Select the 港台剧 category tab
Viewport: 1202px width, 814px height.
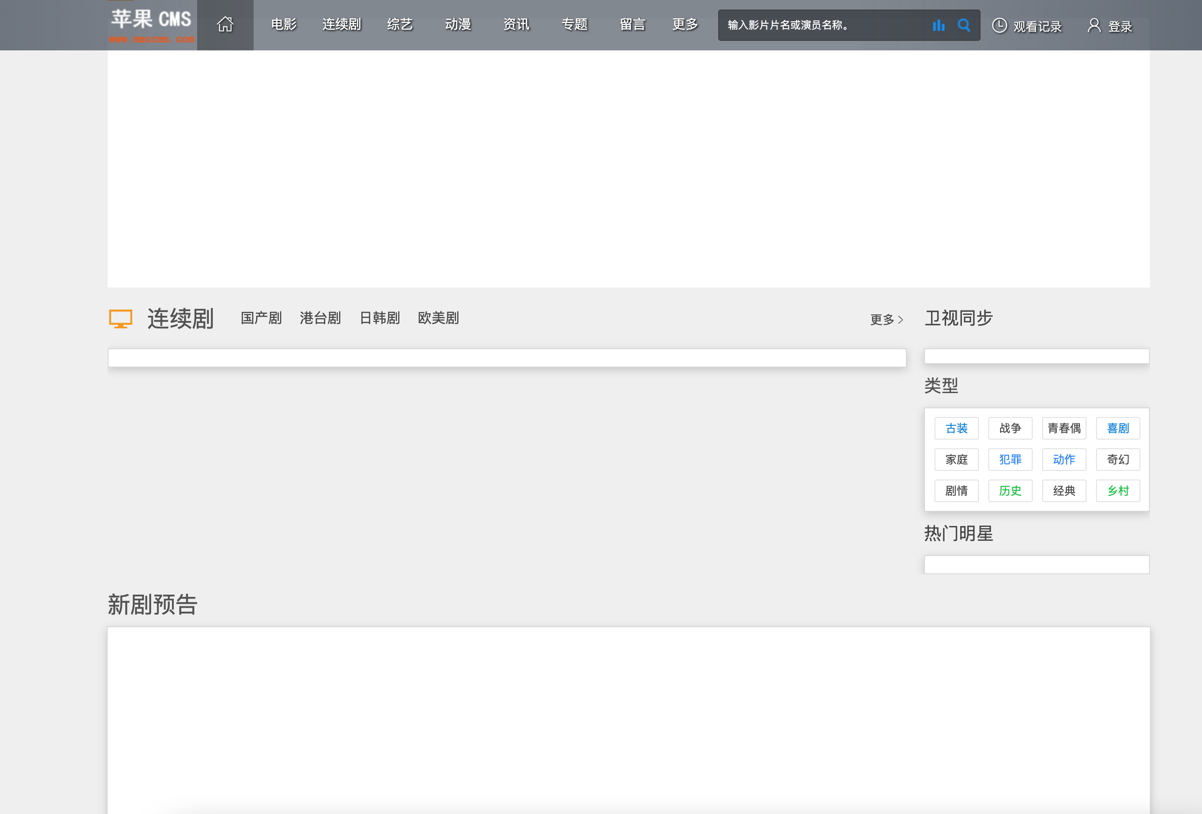pyautogui.click(x=320, y=318)
